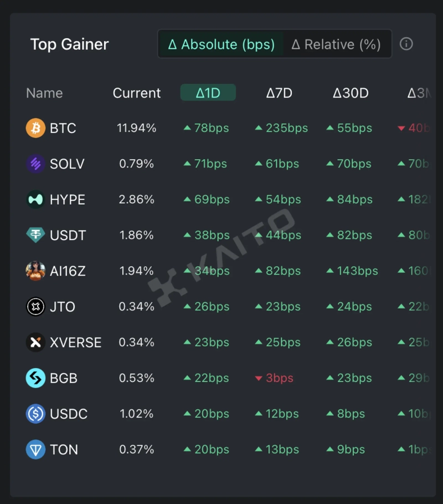Click the BGB token icon
The image size is (443, 504).
point(35,378)
